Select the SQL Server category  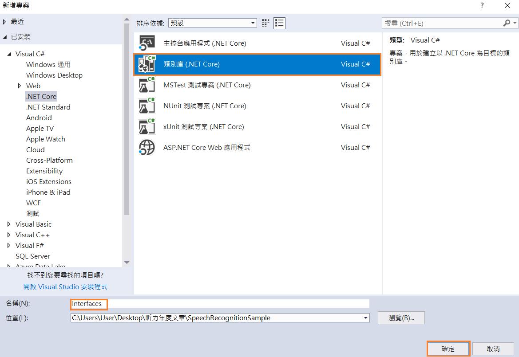pos(33,256)
